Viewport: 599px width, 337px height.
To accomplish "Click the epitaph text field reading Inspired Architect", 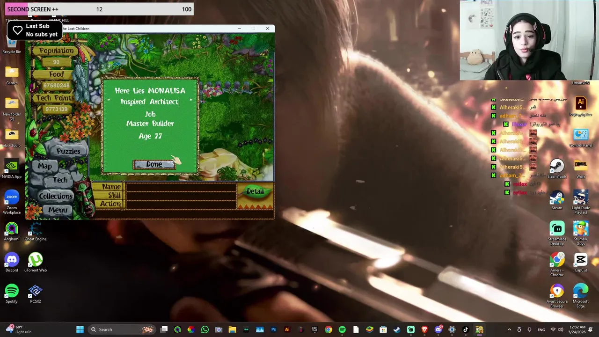I will pyautogui.click(x=150, y=102).
